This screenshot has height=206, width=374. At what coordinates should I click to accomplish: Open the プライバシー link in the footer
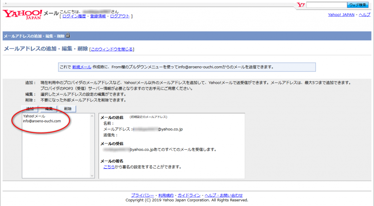click(143, 195)
